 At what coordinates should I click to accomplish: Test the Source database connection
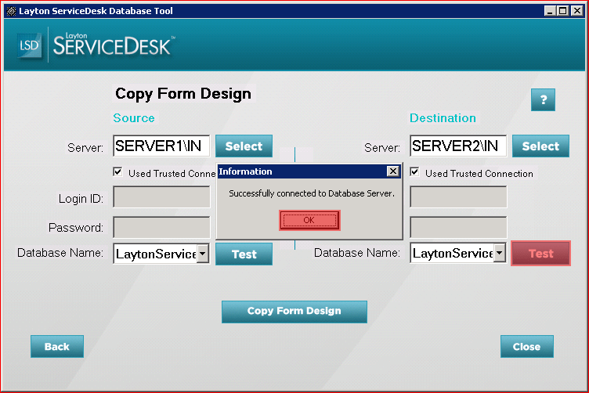click(x=244, y=254)
